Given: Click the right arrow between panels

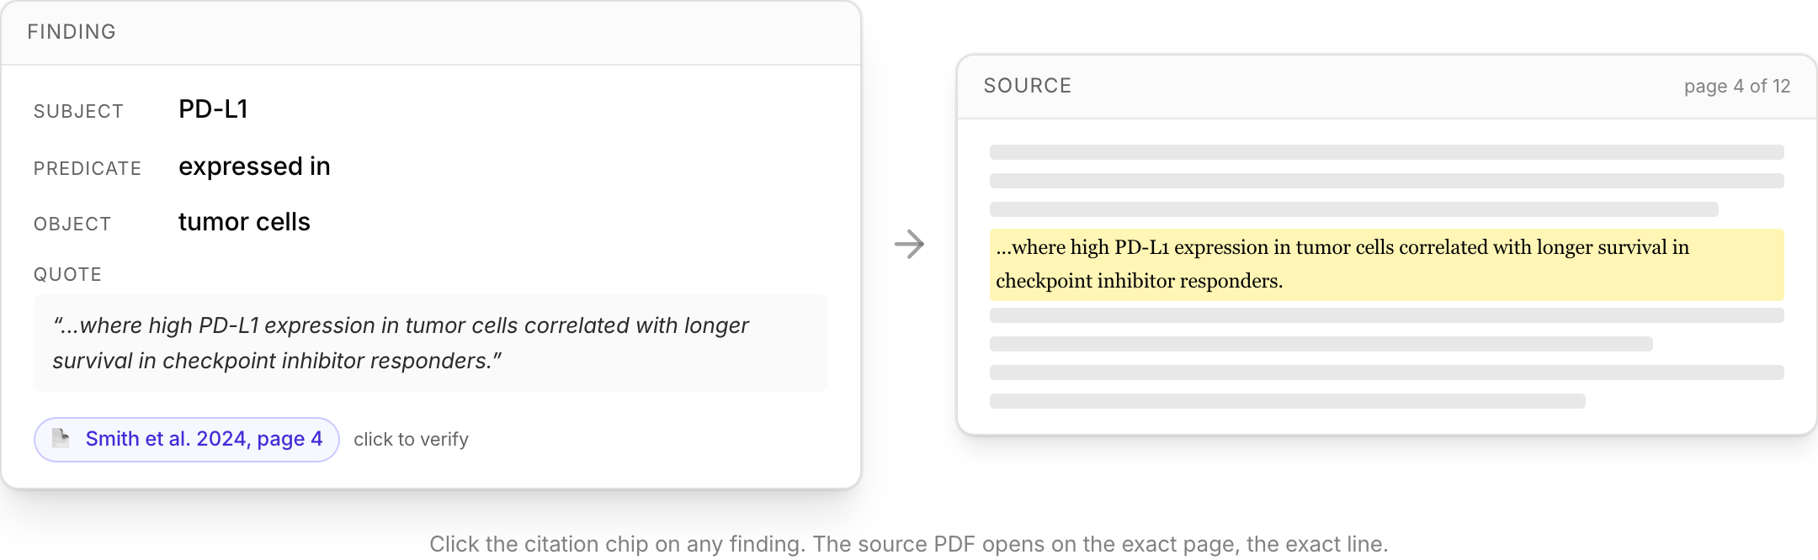Looking at the screenshot, I should pos(909,244).
